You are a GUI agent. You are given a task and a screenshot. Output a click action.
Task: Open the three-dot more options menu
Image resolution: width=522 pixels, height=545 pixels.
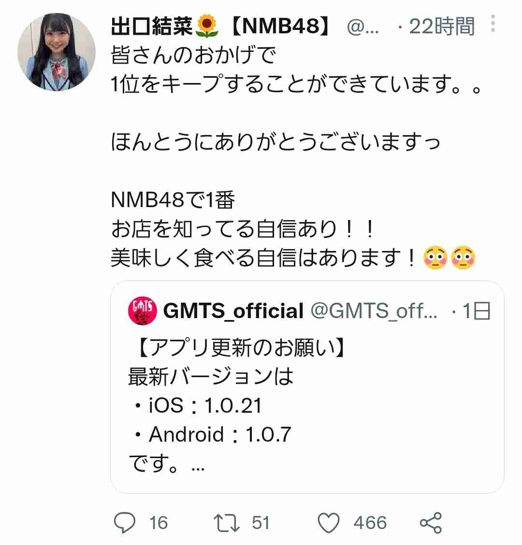coord(493,24)
